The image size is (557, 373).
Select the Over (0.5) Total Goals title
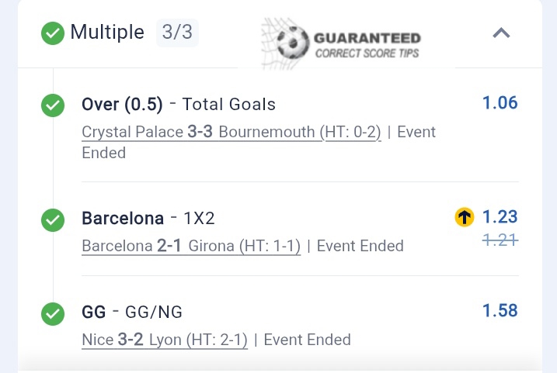coord(179,104)
